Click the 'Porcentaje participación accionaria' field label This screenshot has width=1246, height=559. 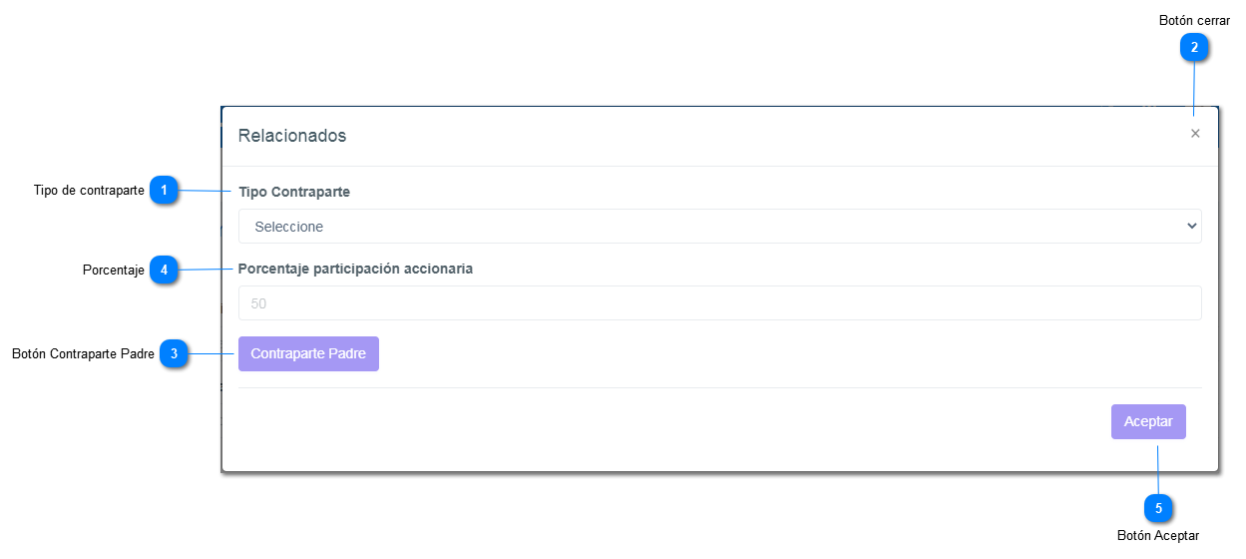click(x=355, y=269)
